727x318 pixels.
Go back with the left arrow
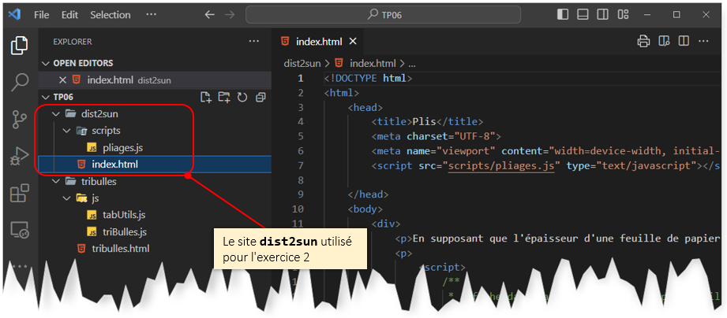click(210, 15)
